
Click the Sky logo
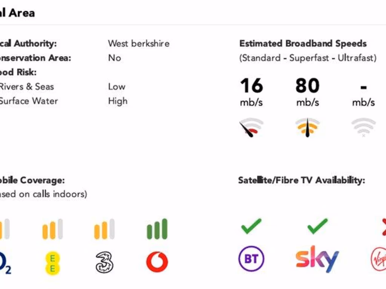317,259
